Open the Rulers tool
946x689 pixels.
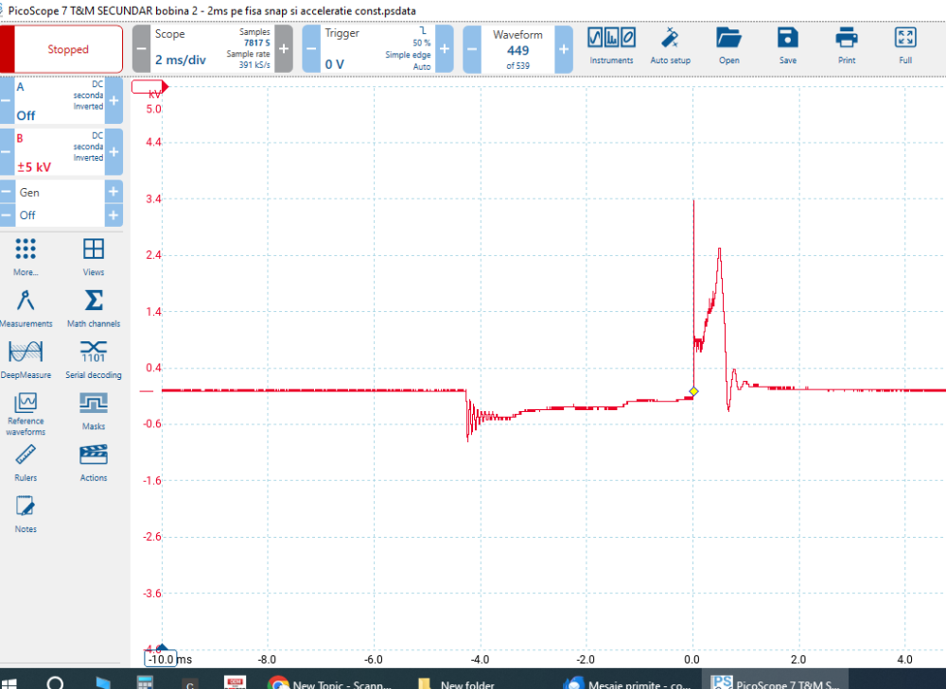[x=26, y=462]
